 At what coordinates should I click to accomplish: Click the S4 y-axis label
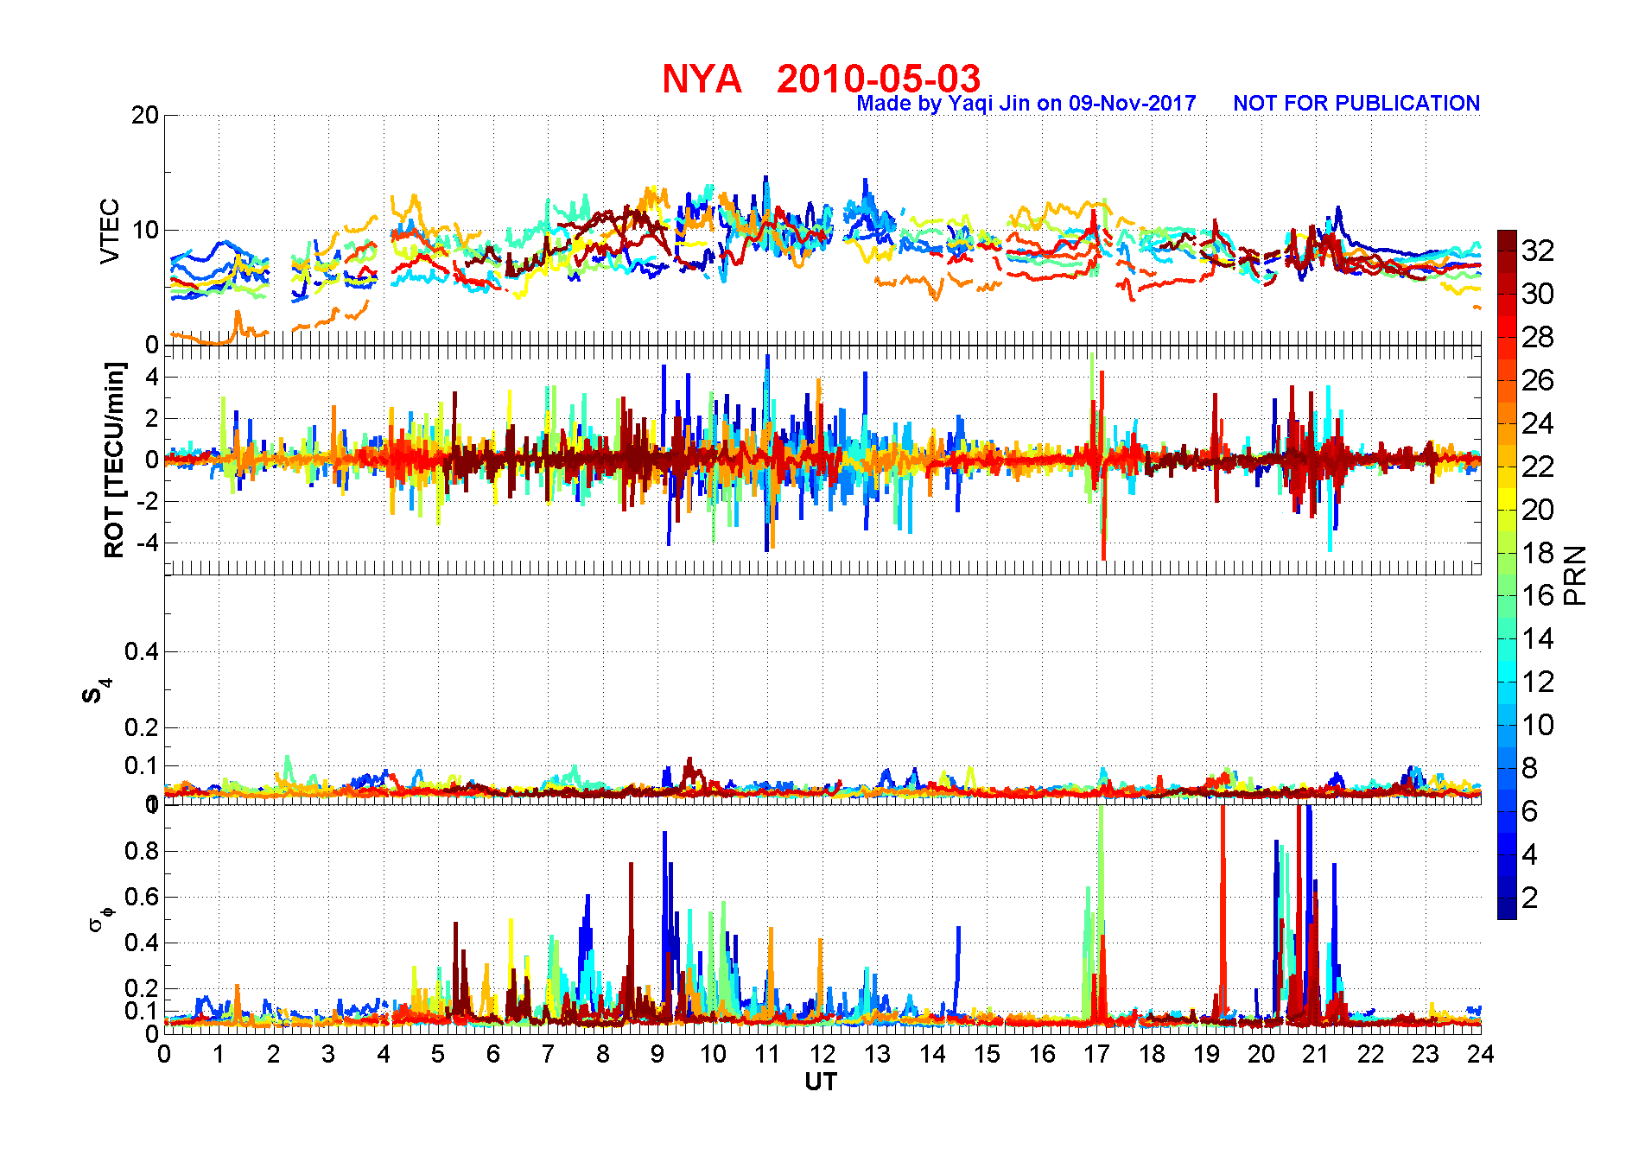coord(98,691)
